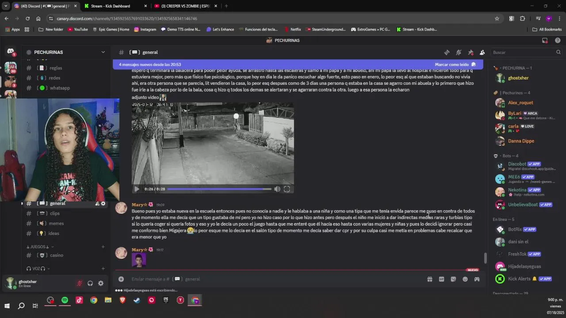Image resolution: width=566 pixels, height=318 pixels.
Task: Click the video progress bar
Action: pos(219,189)
